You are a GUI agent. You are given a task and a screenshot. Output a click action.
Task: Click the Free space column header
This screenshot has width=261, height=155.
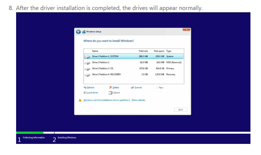(x=159, y=51)
